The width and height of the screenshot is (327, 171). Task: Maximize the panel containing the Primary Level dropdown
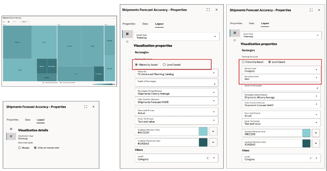(x=311, y=10)
